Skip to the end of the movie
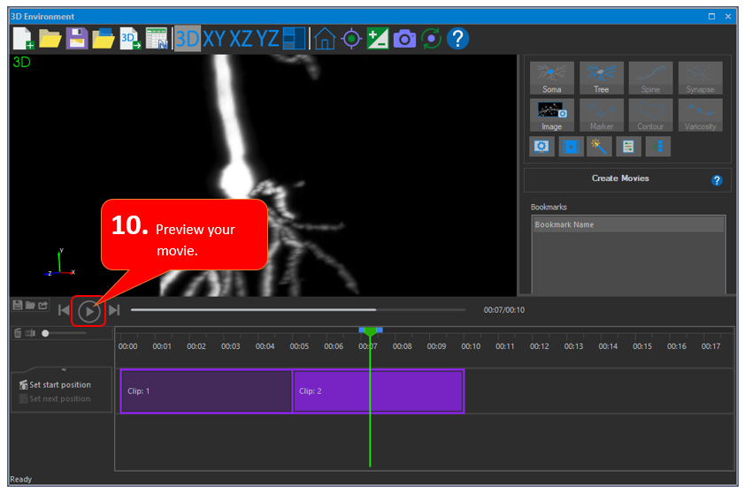 pos(114,309)
